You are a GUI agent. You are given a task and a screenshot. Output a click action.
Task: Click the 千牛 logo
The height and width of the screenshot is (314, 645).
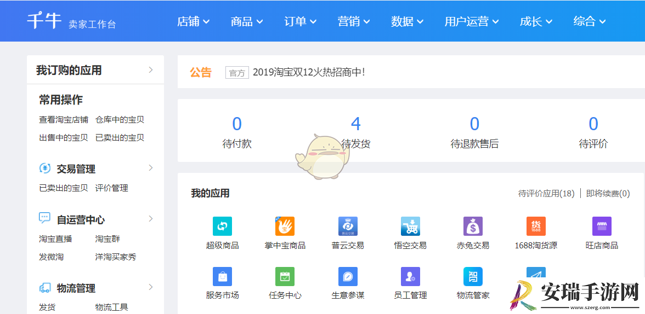(x=45, y=21)
